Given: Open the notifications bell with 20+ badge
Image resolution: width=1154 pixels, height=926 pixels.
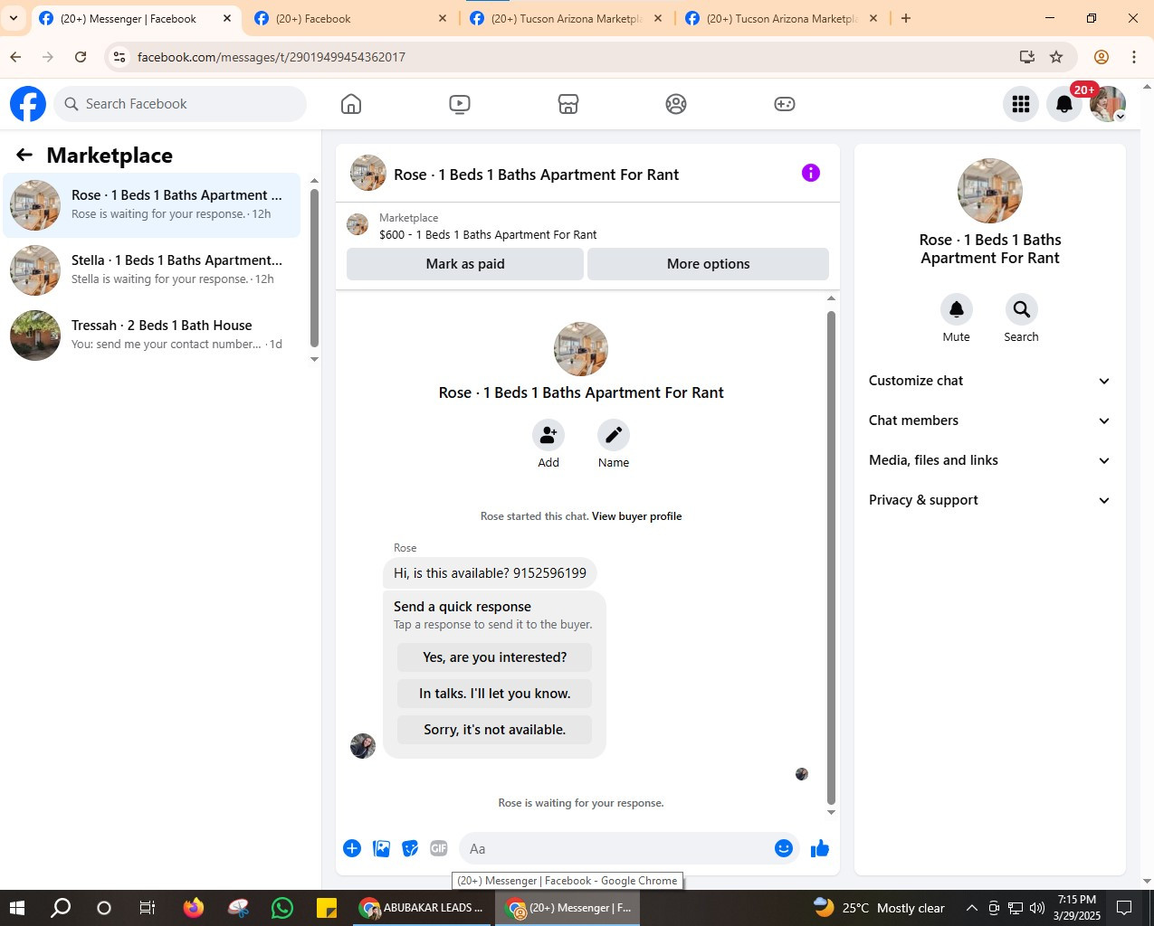Looking at the screenshot, I should [1065, 104].
